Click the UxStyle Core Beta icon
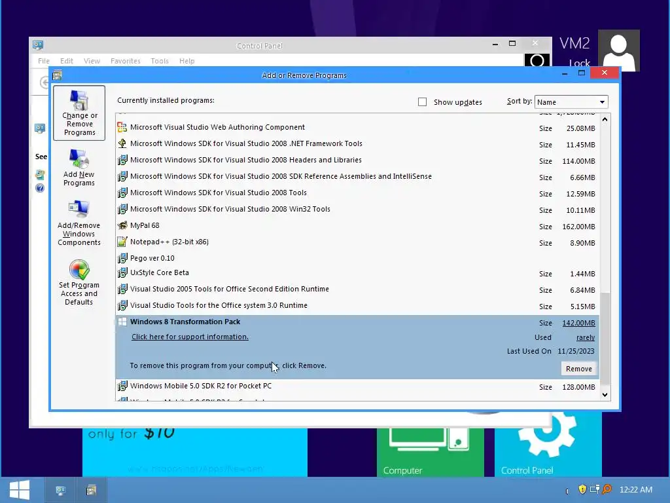This screenshot has height=503, width=670. click(122, 272)
